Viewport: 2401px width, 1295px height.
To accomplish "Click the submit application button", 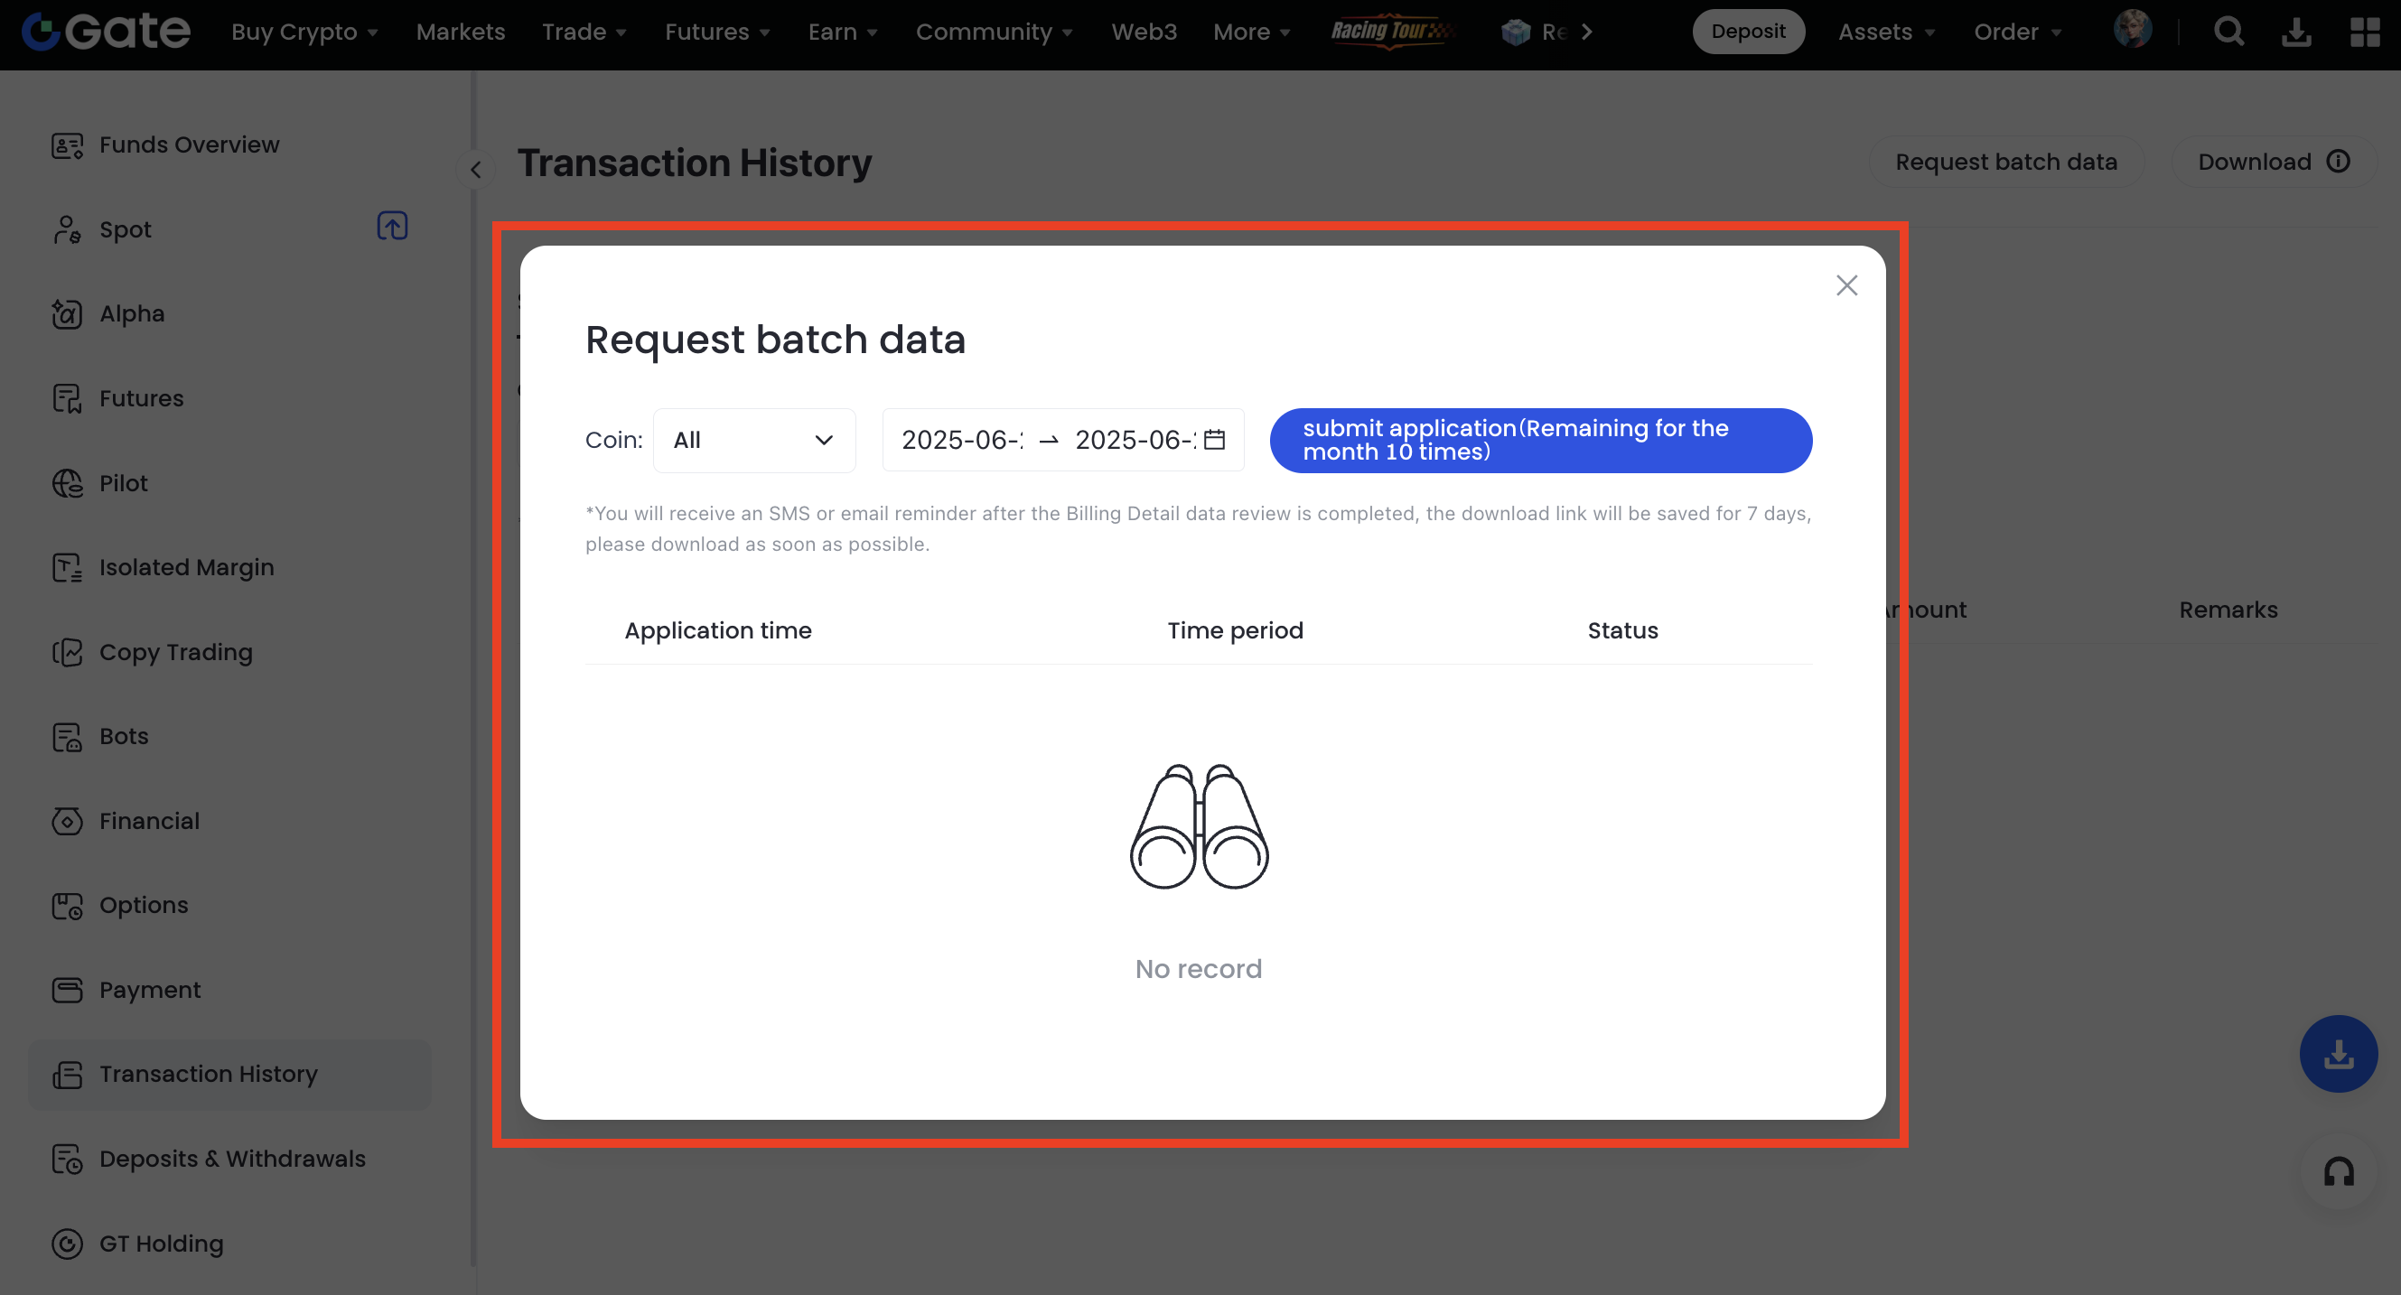I will (1540, 441).
